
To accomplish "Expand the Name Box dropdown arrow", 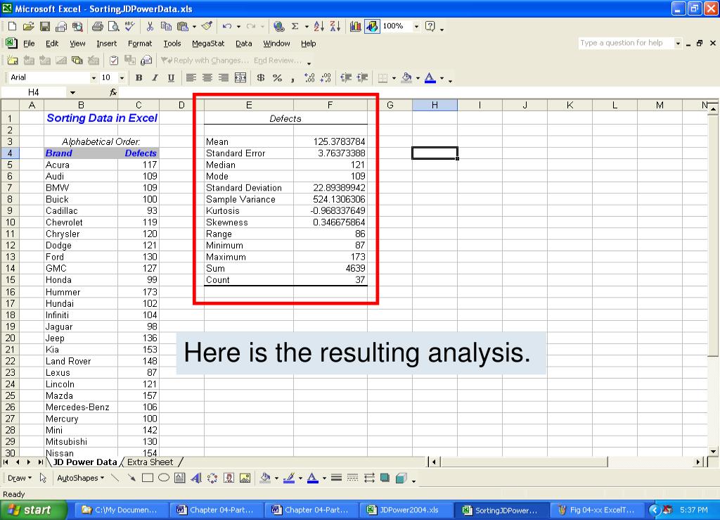I will tap(72, 92).
